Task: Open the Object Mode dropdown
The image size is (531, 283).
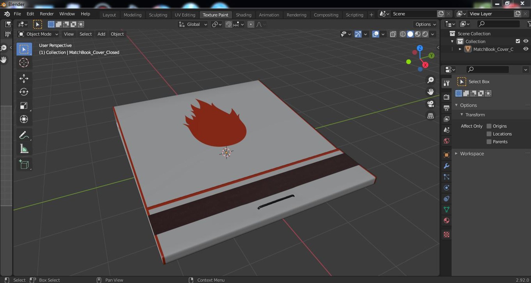Action: [38, 34]
